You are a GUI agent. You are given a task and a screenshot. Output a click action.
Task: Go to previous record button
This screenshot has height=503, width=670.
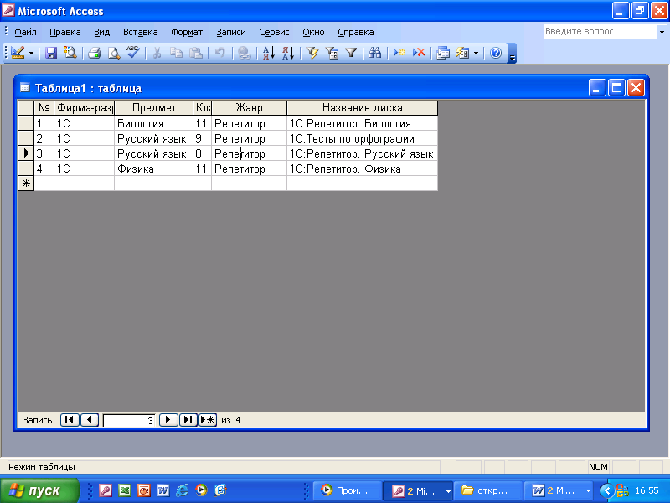pyautogui.click(x=90, y=420)
